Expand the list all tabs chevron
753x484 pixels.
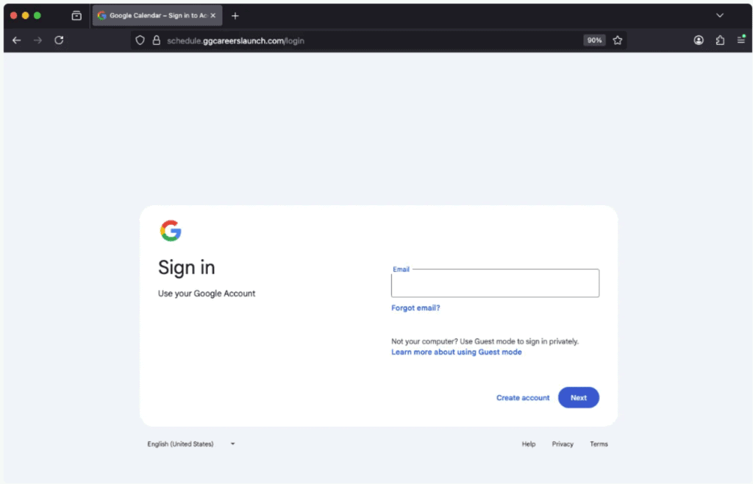tap(720, 15)
